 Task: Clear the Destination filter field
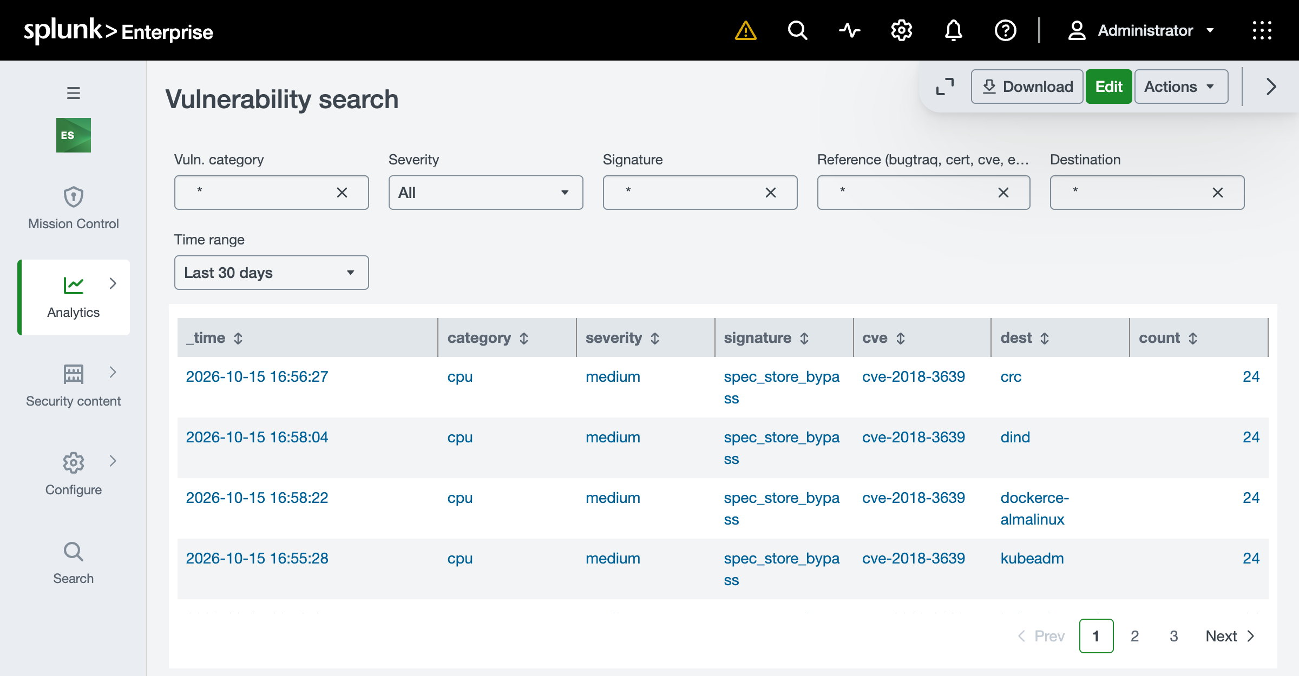click(x=1218, y=193)
